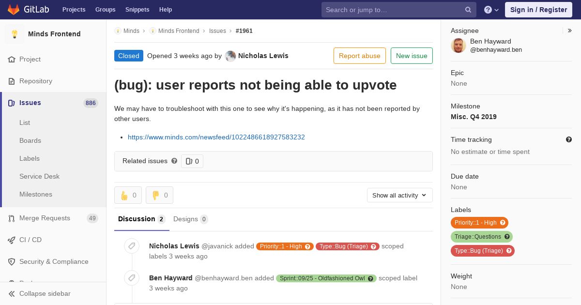Click help icon on Sprint::09/25 Oldfashioned Owl label
Image resolution: width=581 pixels, height=305 pixels.
[370, 278]
